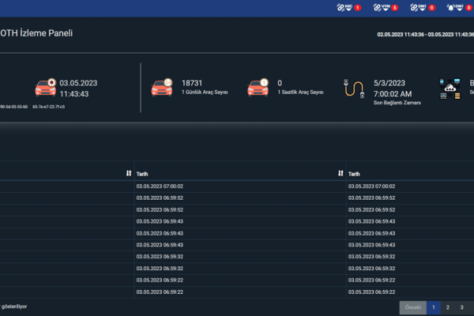Image resolution: width=474 pixels, height=316 pixels.
Task: Click '03.05.2023 07:00:02' in the first table
Action: click(x=160, y=186)
